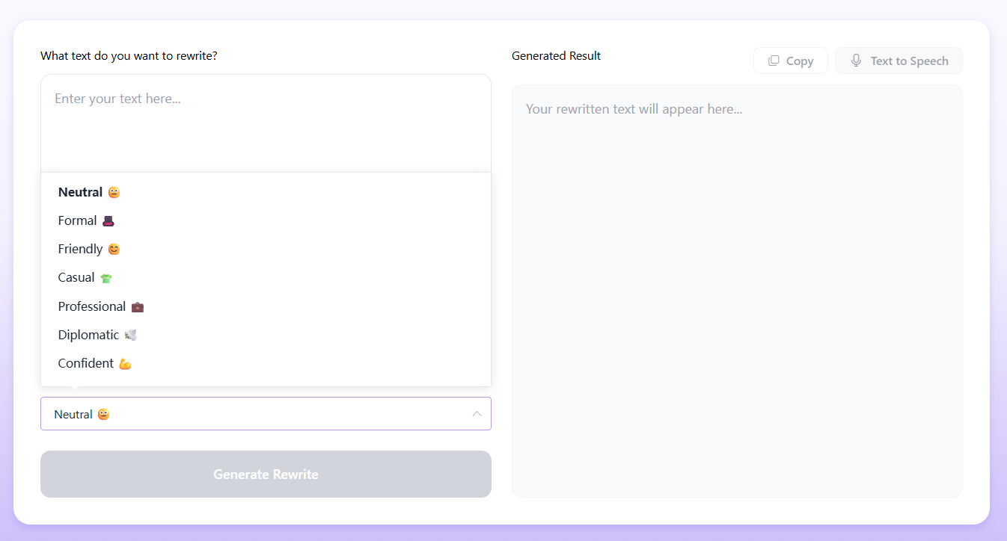Collapse the tone list with the chevron arrow

477,414
